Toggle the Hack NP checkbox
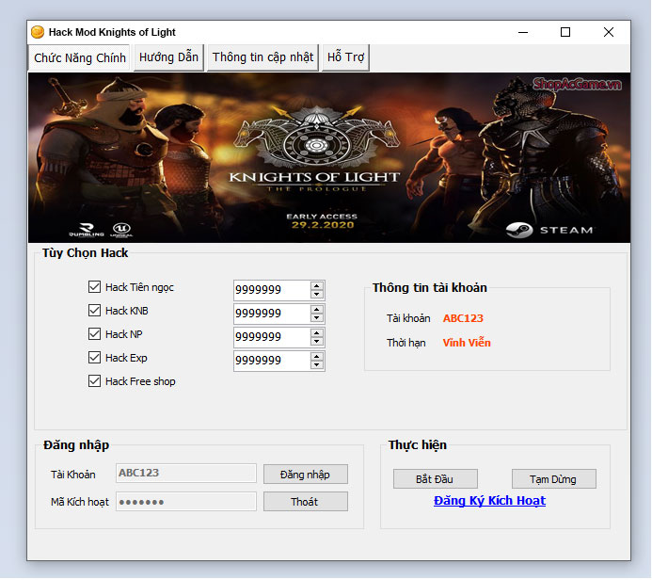652x580 pixels. 94,334
